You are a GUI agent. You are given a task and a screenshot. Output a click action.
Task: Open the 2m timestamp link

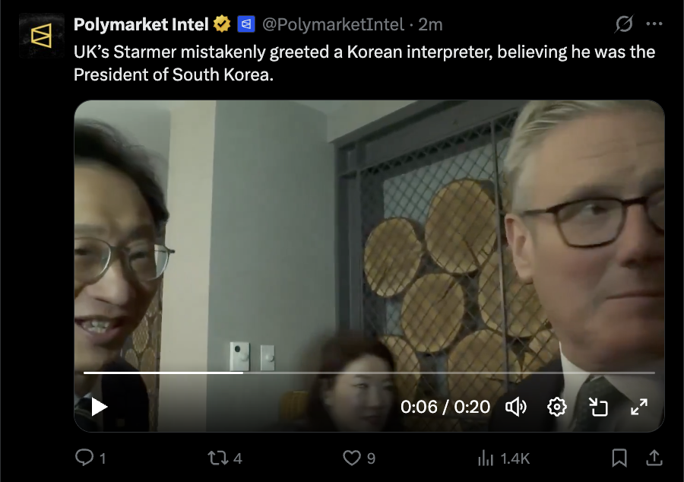[430, 24]
